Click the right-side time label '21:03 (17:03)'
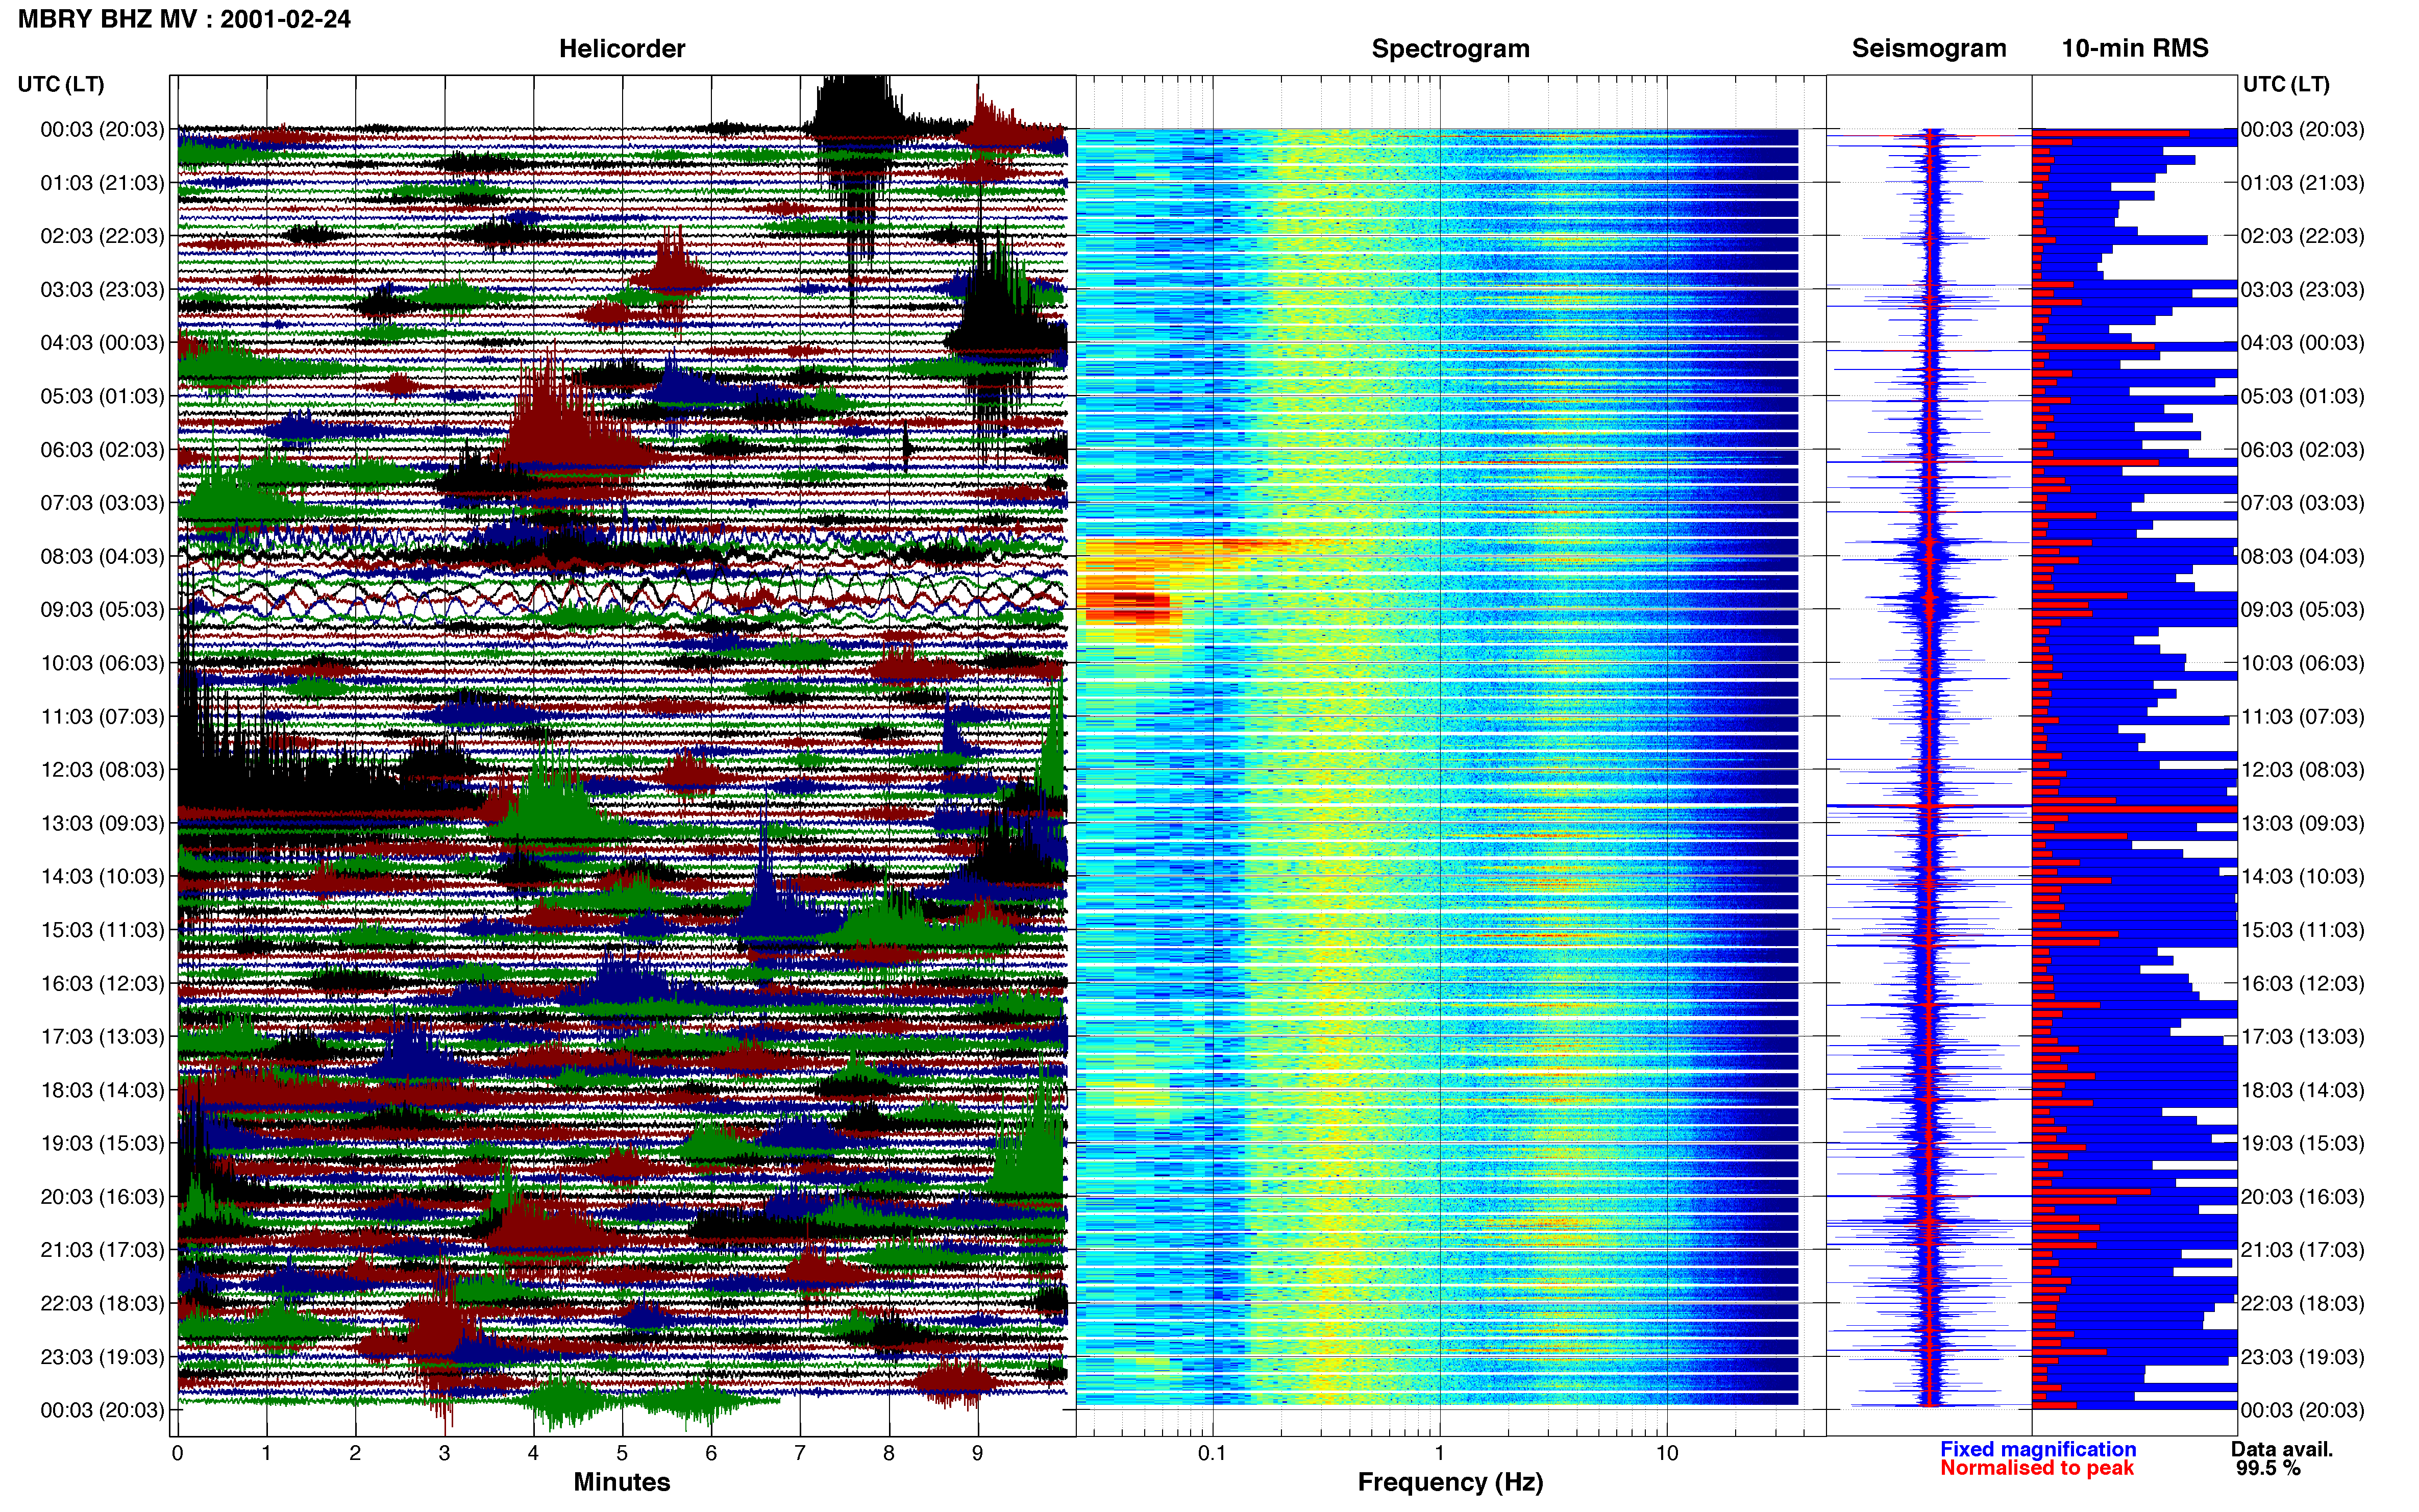The width and height of the screenshot is (2419, 1512). pyautogui.click(x=2303, y=1250)
